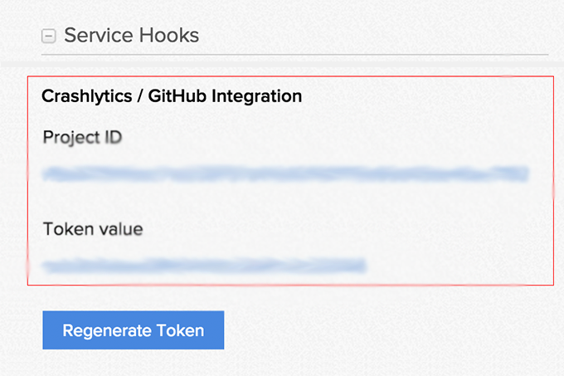Click the word "GitHub" in the heading
Viewport: 564px width, 376px height.
coord(177,96)
